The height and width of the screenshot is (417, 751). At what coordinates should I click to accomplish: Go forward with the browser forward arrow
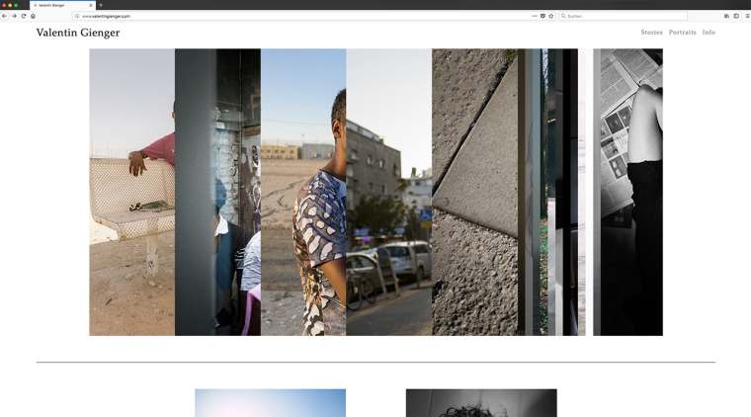(x=14, y=16)
